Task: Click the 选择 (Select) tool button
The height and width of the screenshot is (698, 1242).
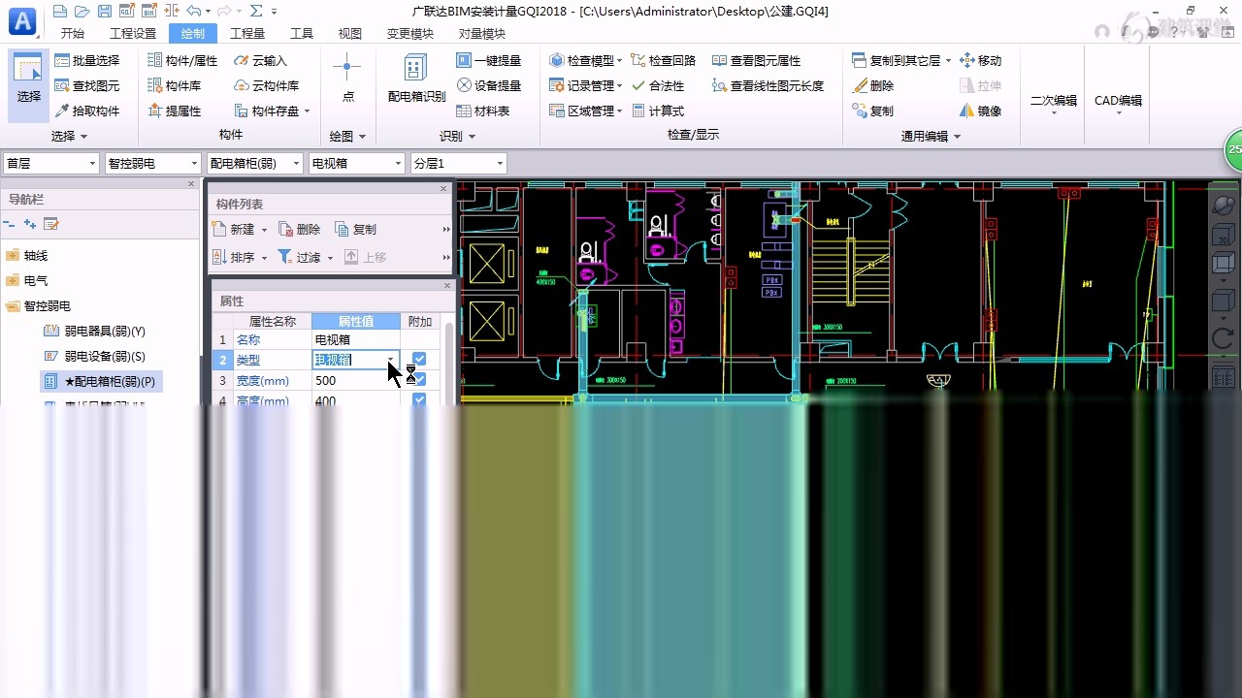Action: click(x=29, y=85)
